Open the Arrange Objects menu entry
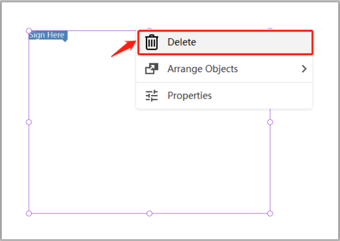Image resolution: width=340 pixels, height=241 pixels. tap(224, 69)
